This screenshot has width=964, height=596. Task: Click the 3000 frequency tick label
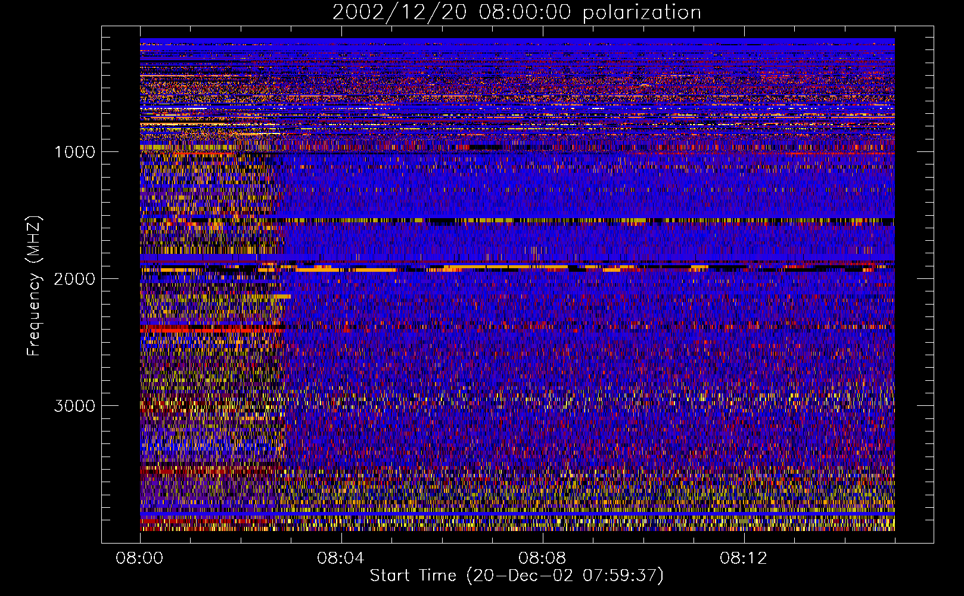pyautogui.click(x=75, y=406)
